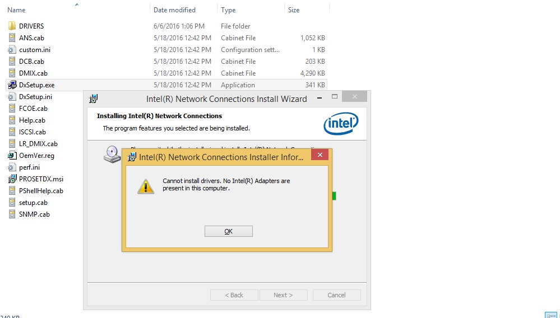Select the OemVer.reg registry file icon
Viewport: 560px width, 318px height.
pos(12,156)
